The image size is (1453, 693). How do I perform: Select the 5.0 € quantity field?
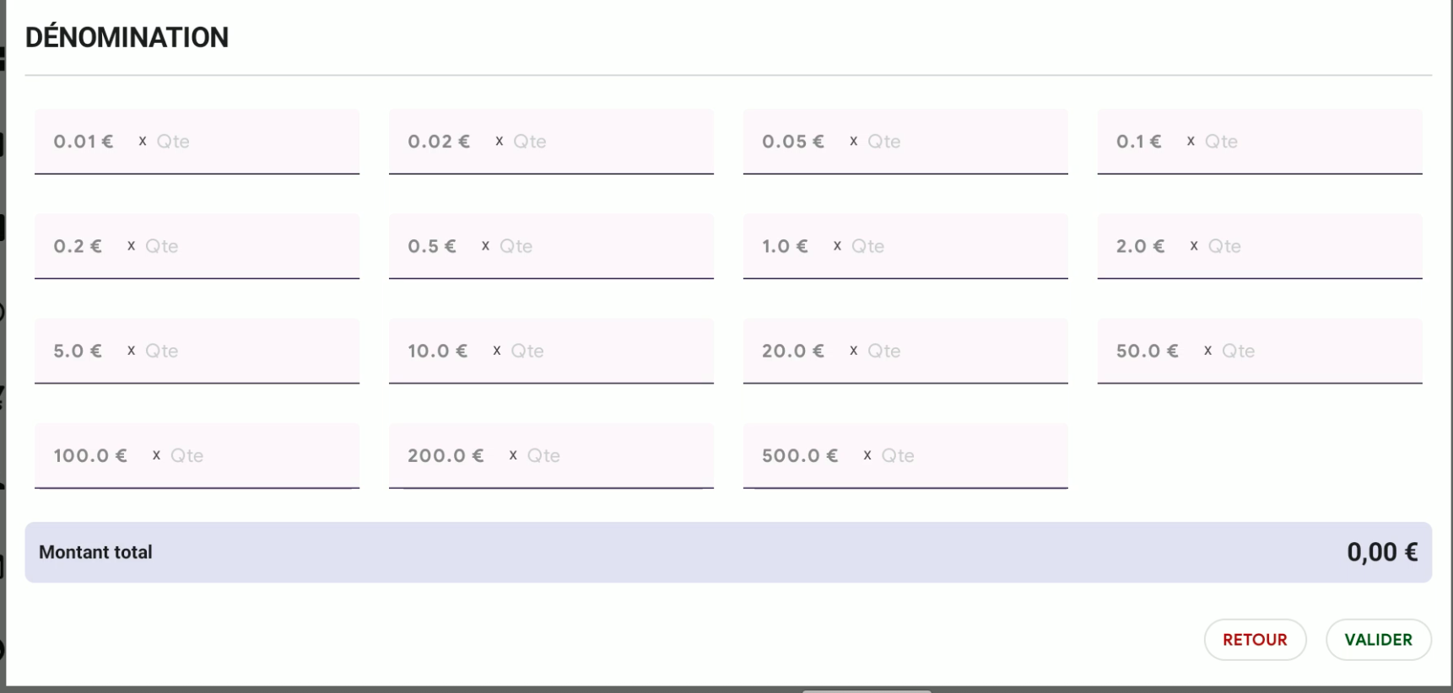(245, 351)
